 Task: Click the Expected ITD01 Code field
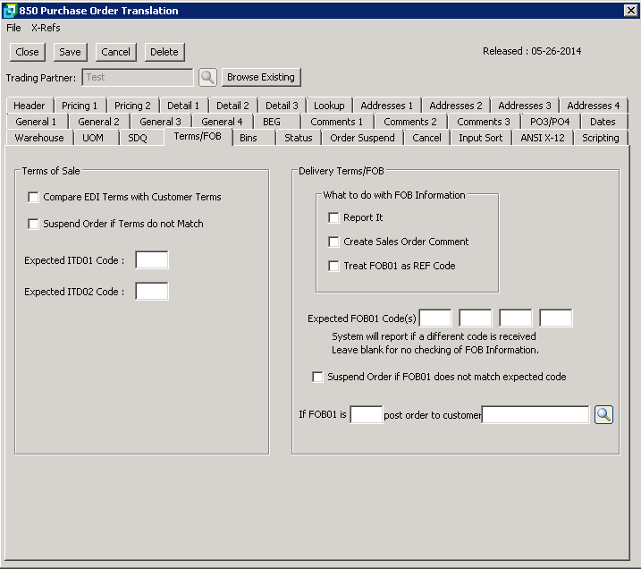point(151,260)
